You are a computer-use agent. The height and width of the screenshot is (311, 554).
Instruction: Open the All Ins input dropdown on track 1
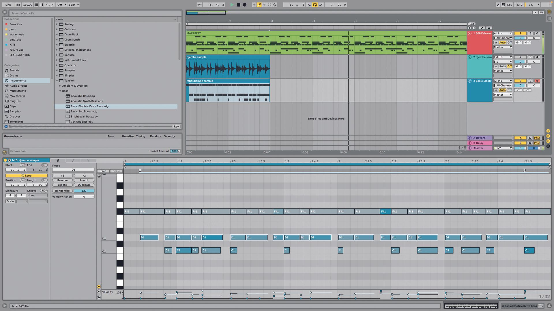tap(503, 33)
